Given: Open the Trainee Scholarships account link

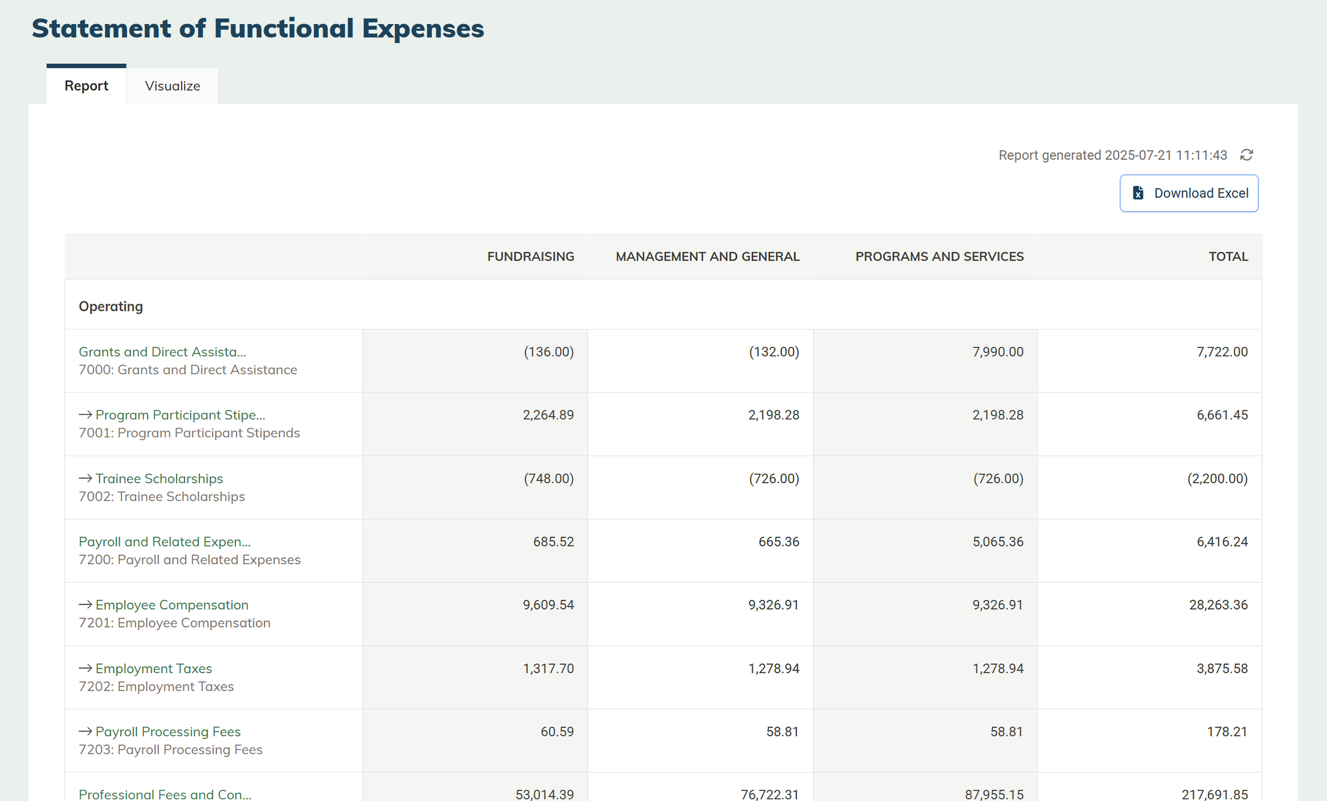Looking at the screenshot, I should tap(159, 479).
